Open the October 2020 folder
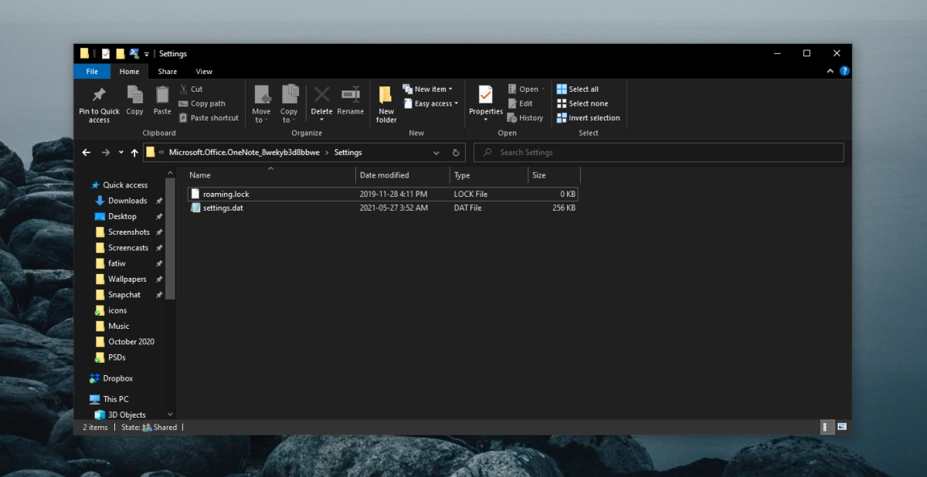The width and height of the screenshot is (927, 477). click(x=131, y=341)
